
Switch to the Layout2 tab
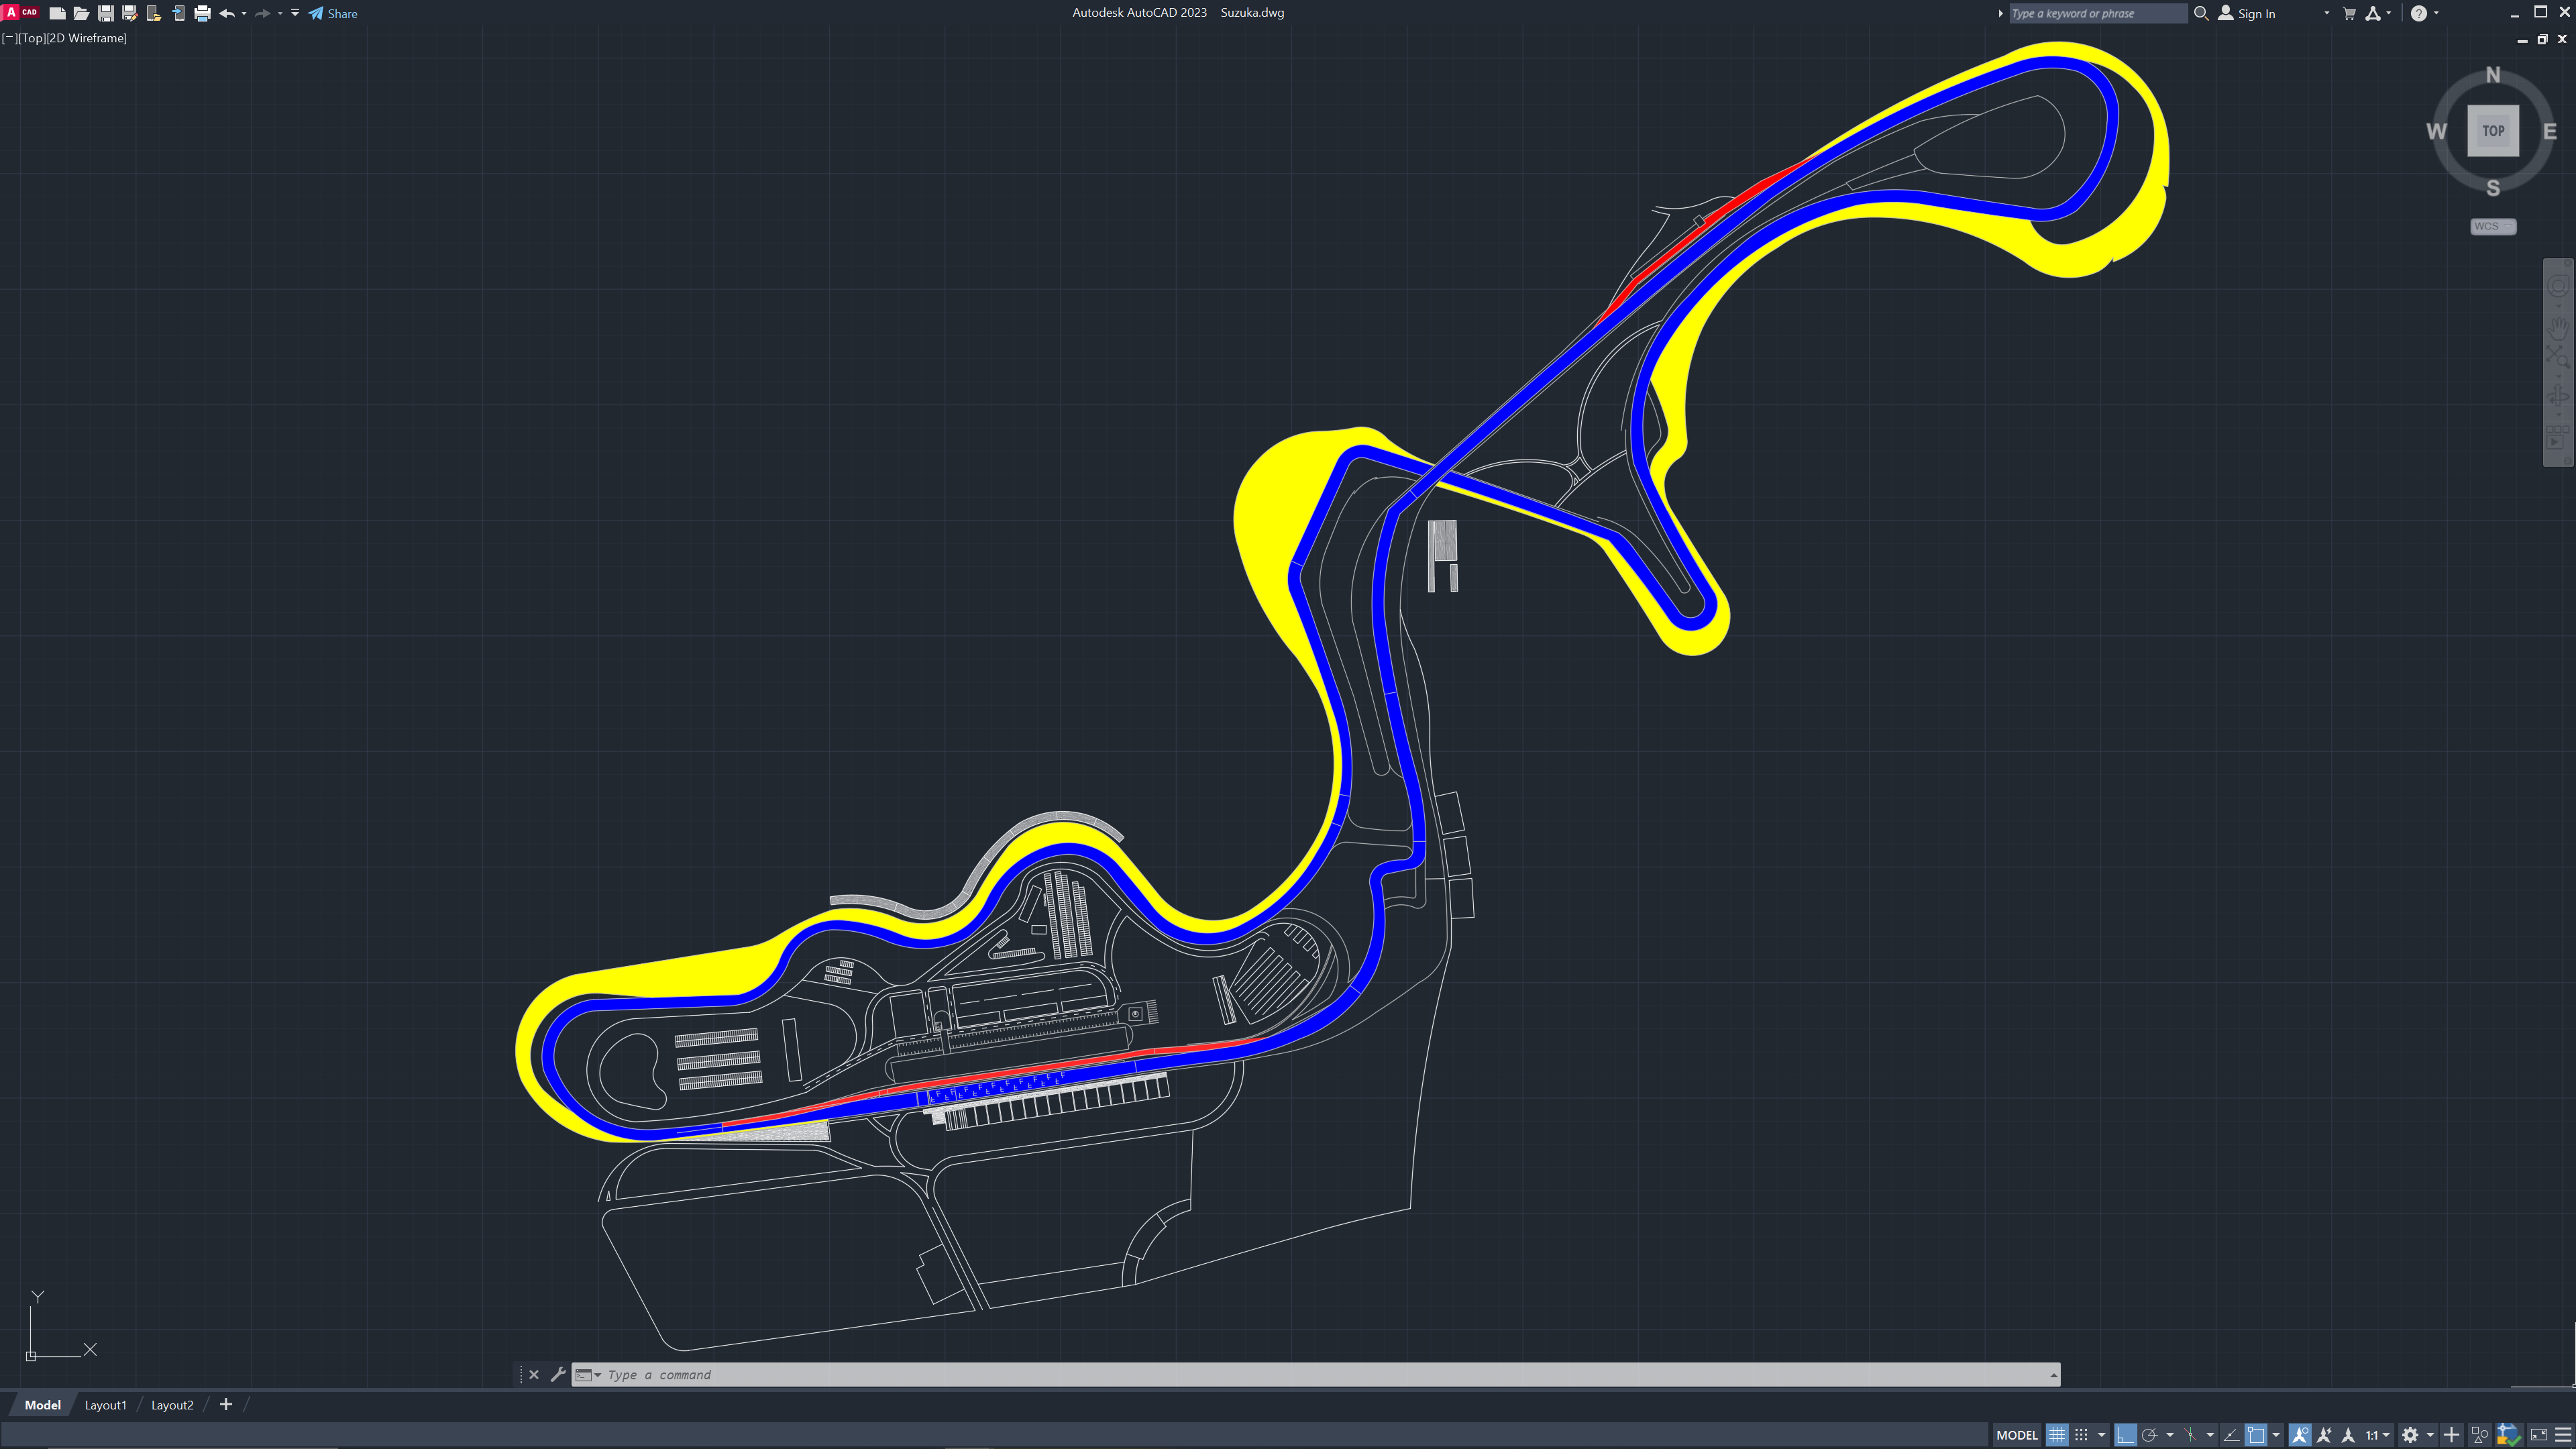click(172, 1405)
